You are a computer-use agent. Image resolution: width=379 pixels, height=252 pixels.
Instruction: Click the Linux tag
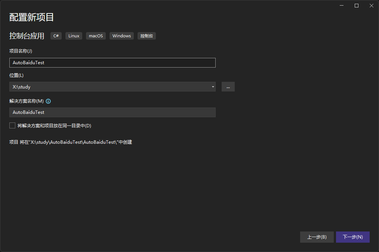[x=74, y=36]
